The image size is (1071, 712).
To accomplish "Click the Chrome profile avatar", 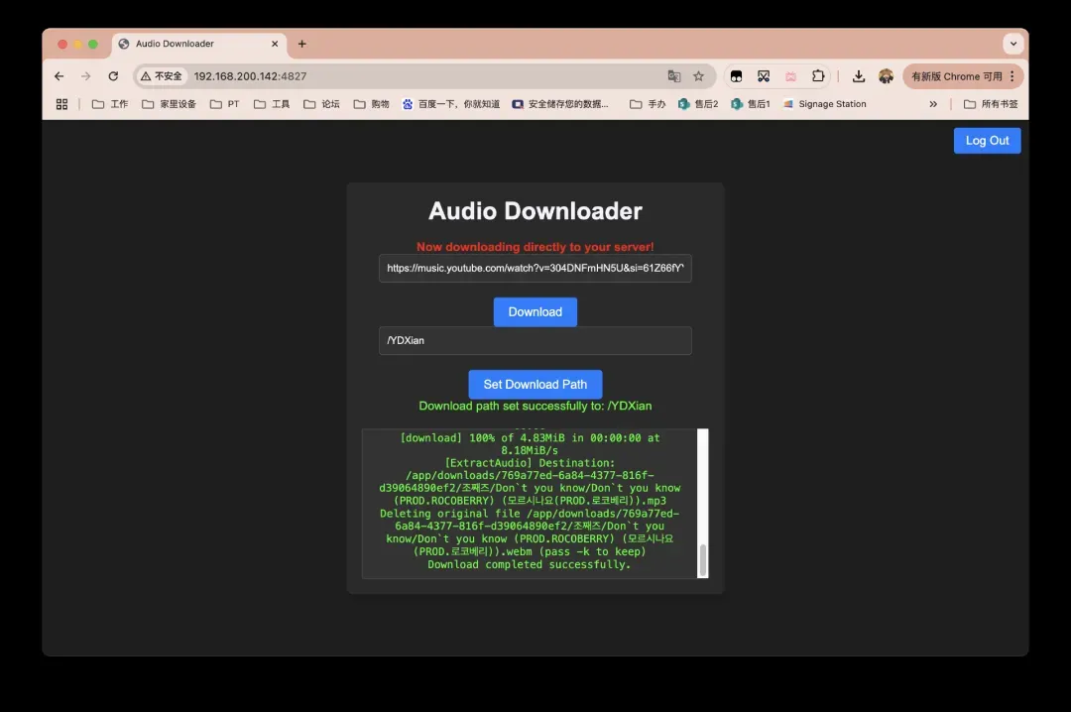I will [886, 76].
